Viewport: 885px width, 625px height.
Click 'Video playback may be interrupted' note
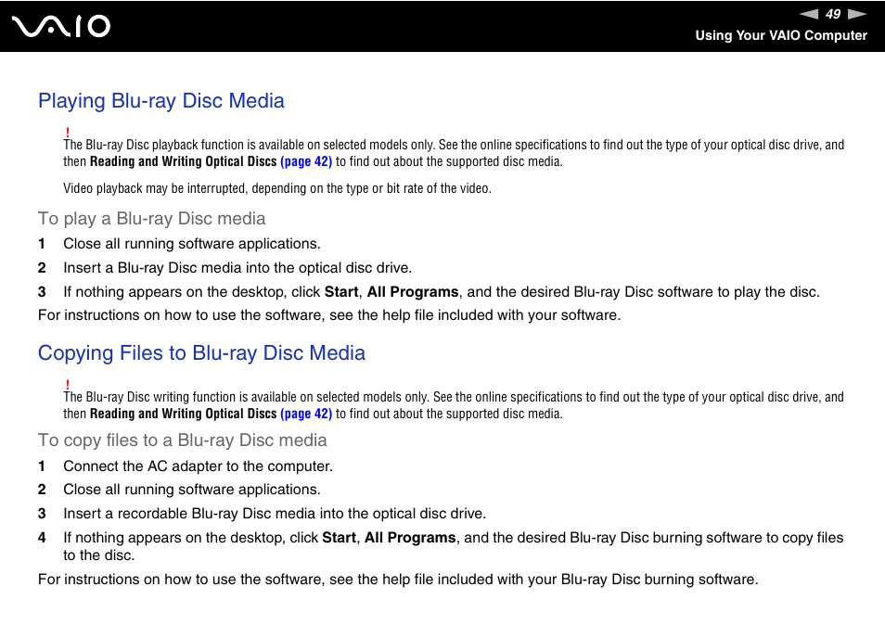coord(277,188)
